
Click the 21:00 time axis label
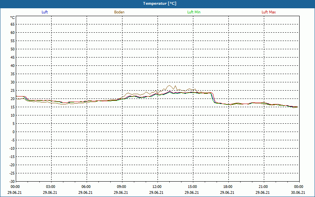263,187
